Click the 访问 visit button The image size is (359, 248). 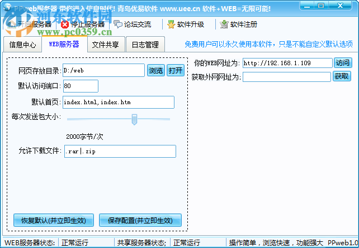pyautogui.click(x=343, y=62)
